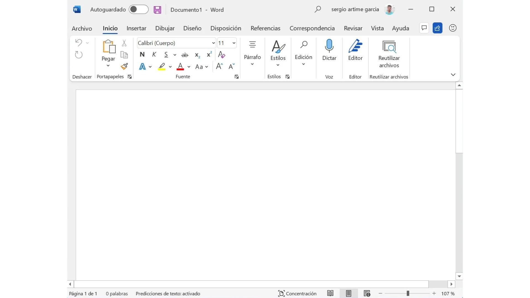Image resolution: width=530 pixels, height=298 pixels.
Task: Switch to the Insertar tab
Action: click(x=136, y=28)
